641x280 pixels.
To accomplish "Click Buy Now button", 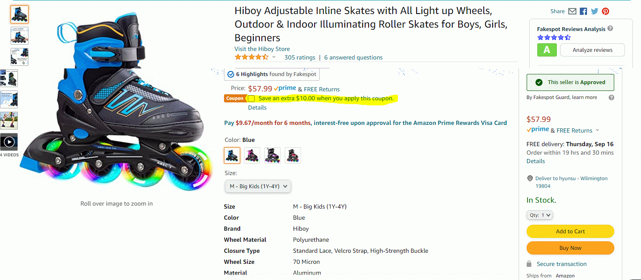I will 570,248.
